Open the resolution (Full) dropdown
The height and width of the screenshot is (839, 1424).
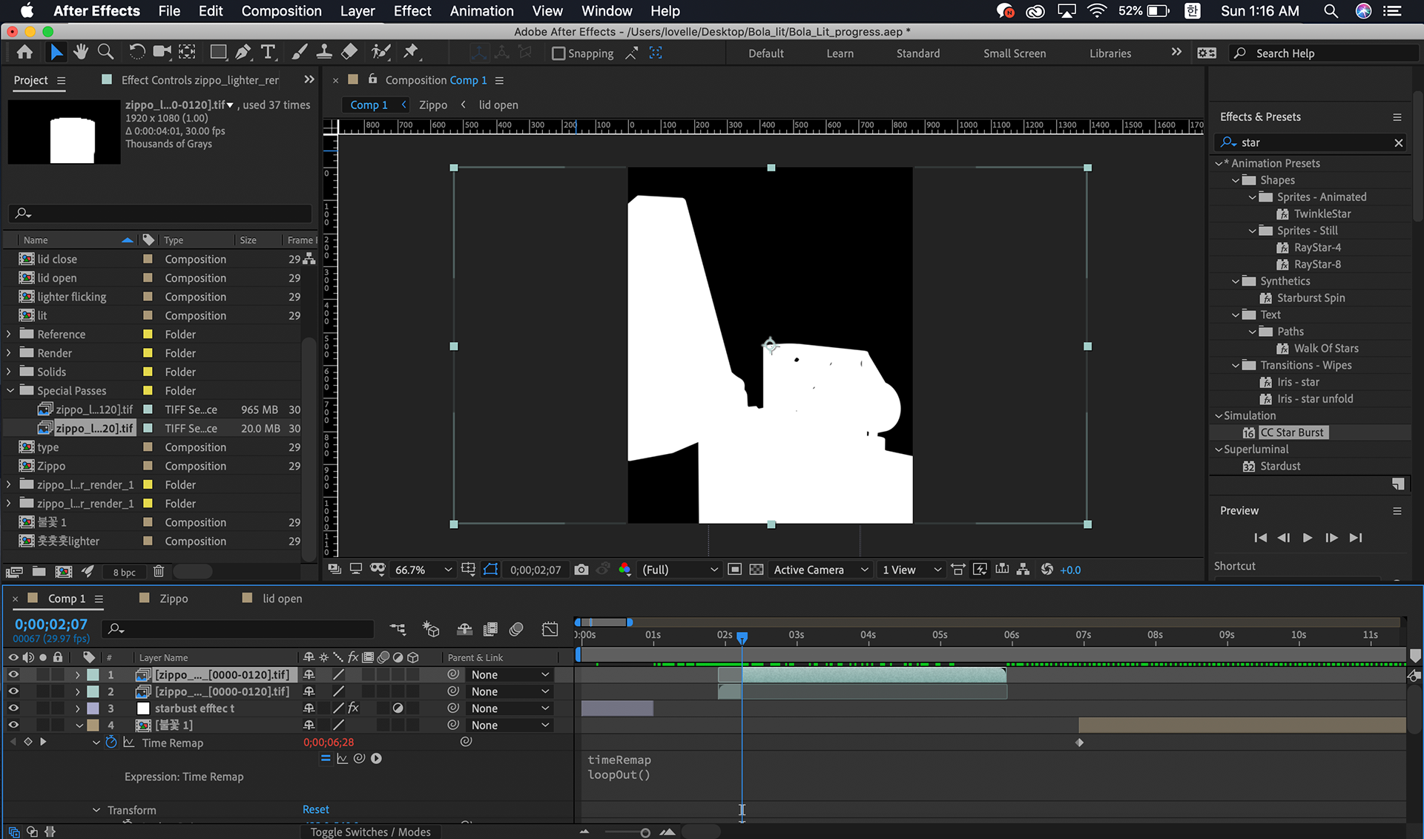[679, 570]
